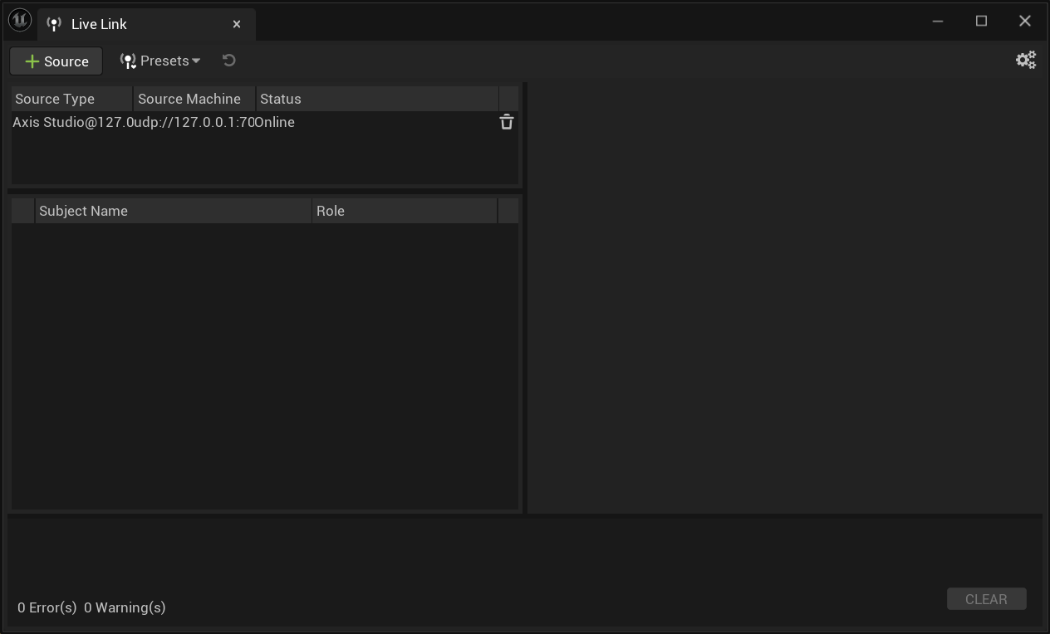1050x634 pixels.
Task: Click the Status column header
Action: (377, 99)
